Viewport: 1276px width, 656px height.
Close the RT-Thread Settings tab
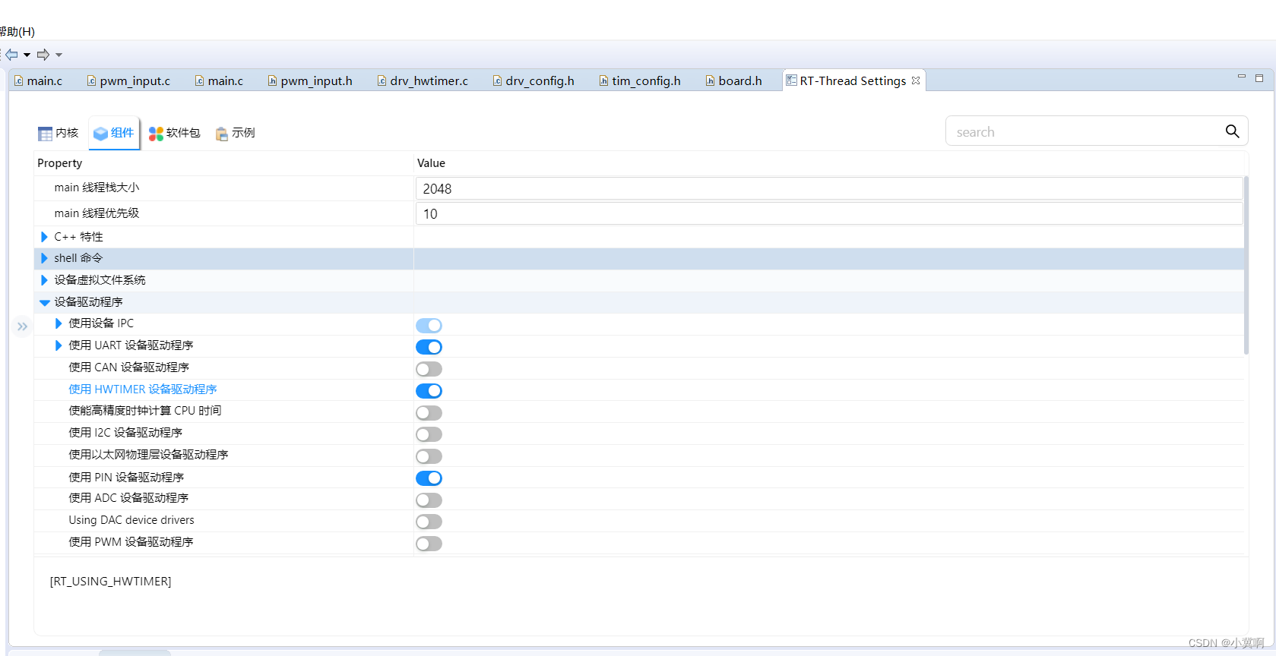click(x=916, y=80)
